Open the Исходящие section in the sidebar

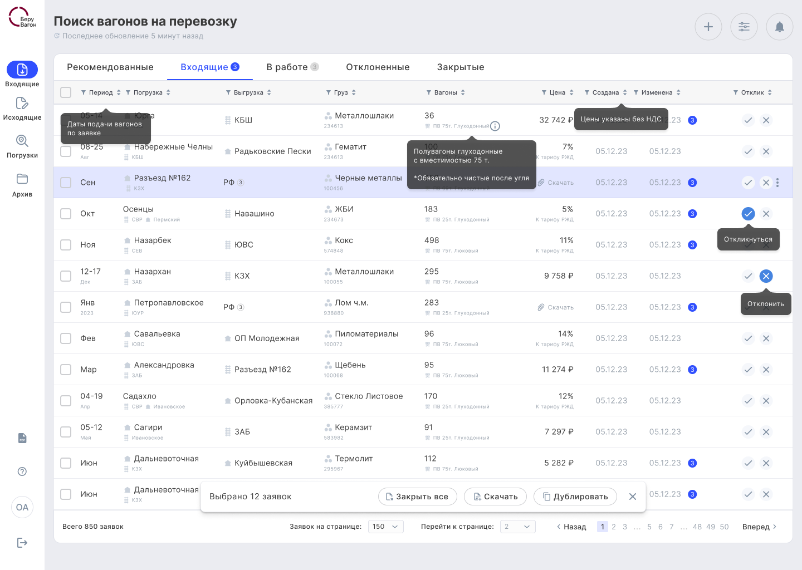coord(22,104)
